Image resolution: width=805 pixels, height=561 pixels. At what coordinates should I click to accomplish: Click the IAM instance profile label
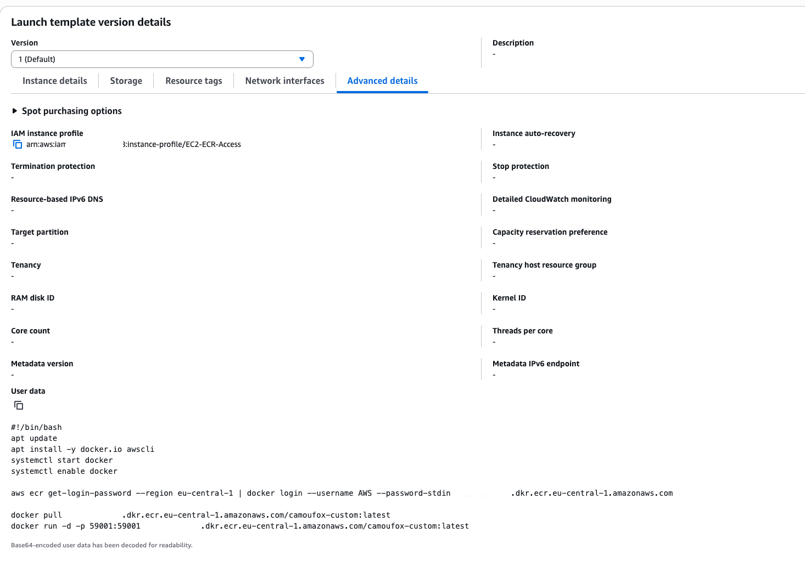coord(47,133)
